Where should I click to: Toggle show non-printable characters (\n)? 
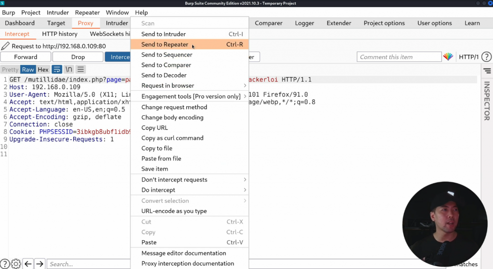click(69, 70)
